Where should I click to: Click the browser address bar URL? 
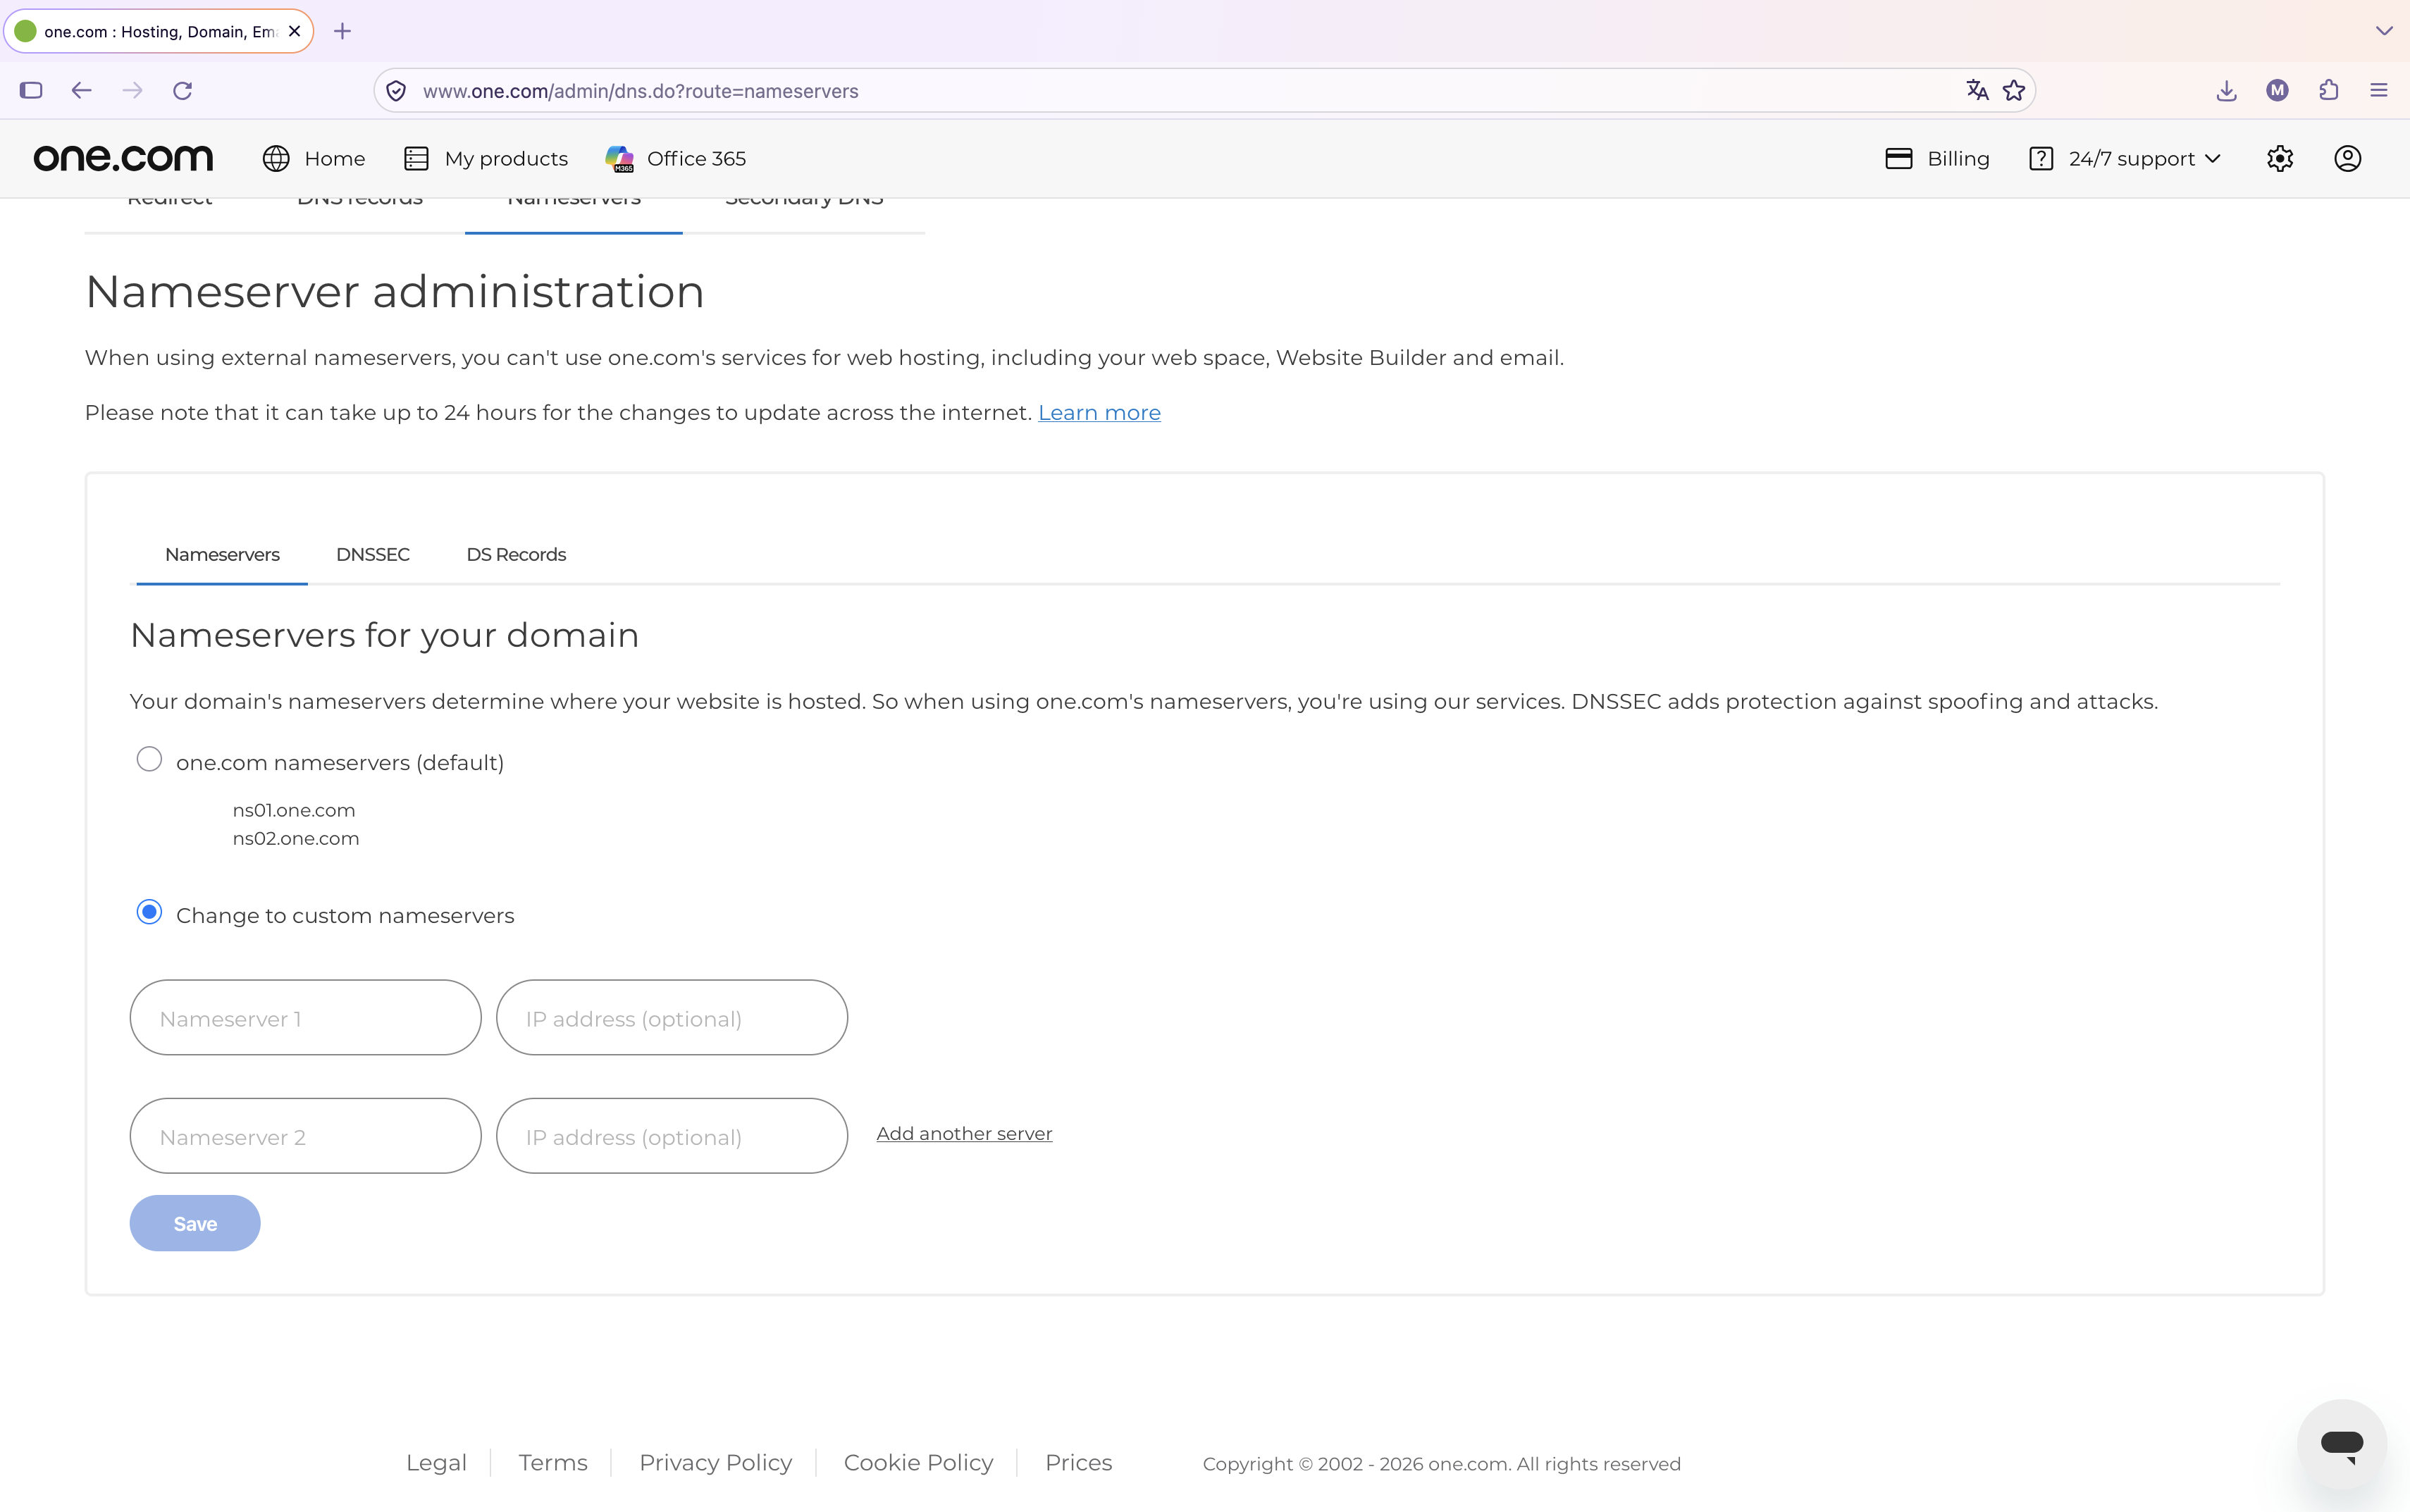(640, 91)
